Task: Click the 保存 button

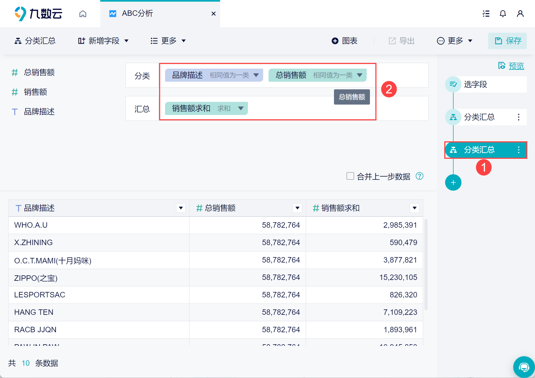Action: (x=507, y=41)
